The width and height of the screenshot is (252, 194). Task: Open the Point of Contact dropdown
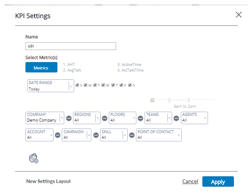(x=159, y=135)
